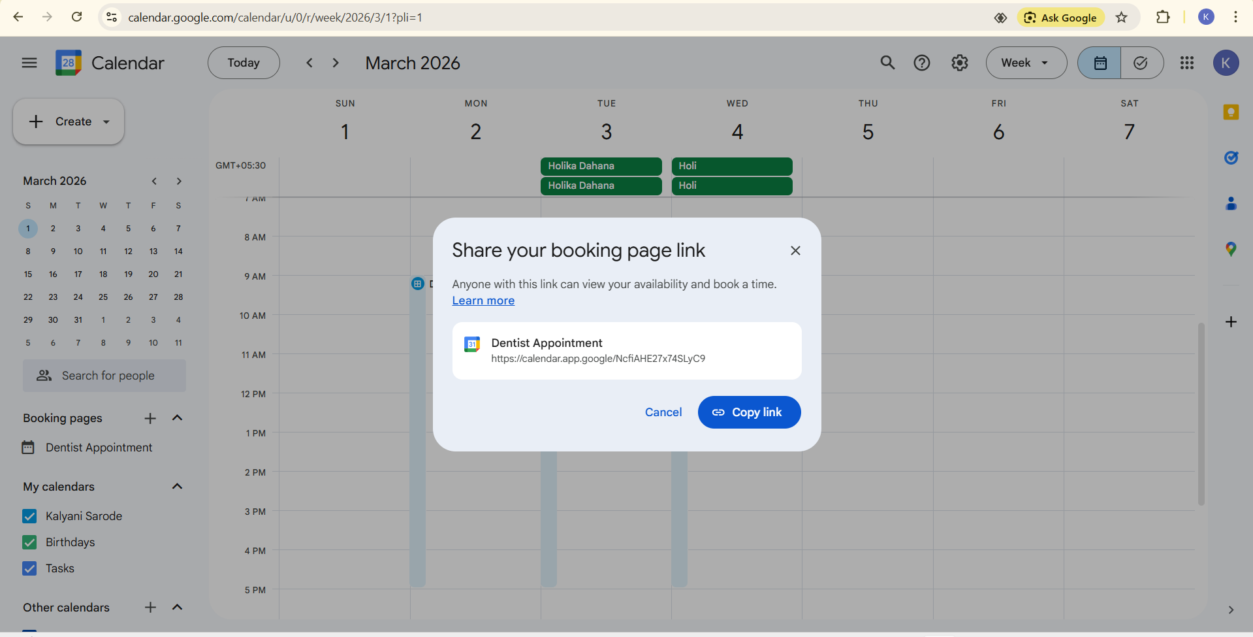The height and width of the screenshot is (637, 1253).
Task: Open Google Keep in side panel
Action: click(1230, 112)
